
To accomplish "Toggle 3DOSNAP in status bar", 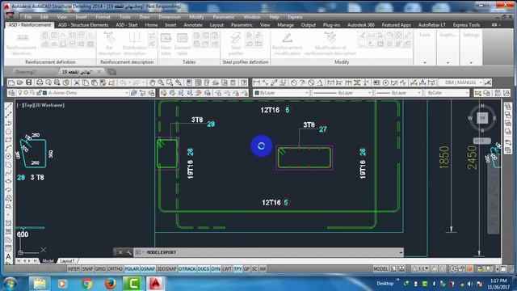I will click(x=166, y=269).
